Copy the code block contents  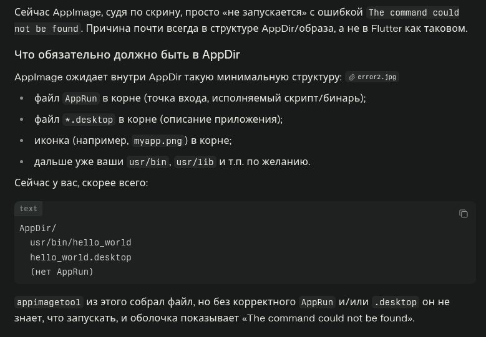pyautogui.click(x=464, y=214)
